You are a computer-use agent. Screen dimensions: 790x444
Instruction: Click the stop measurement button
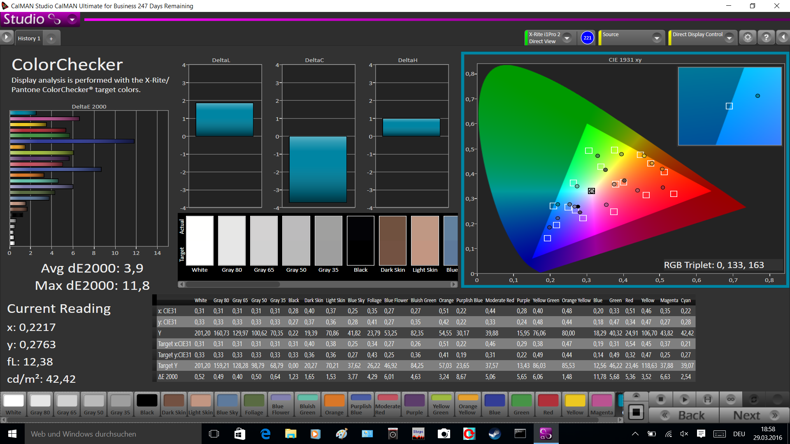point(661,399)
